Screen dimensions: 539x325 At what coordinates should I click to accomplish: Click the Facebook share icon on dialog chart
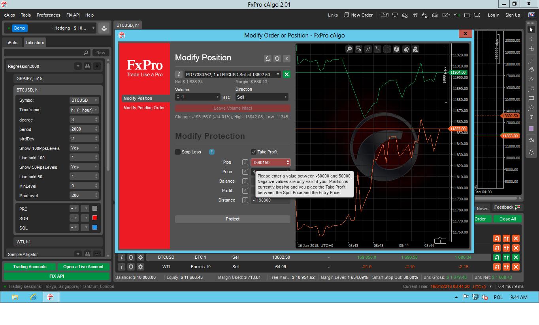click(x=396, y=49)
